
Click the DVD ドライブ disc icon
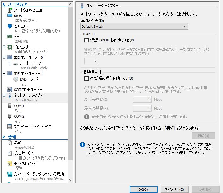pos(16,79)
